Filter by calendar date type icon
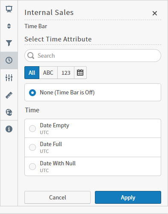168x214 pixels. pyautogui.click(x=80, y=73)
